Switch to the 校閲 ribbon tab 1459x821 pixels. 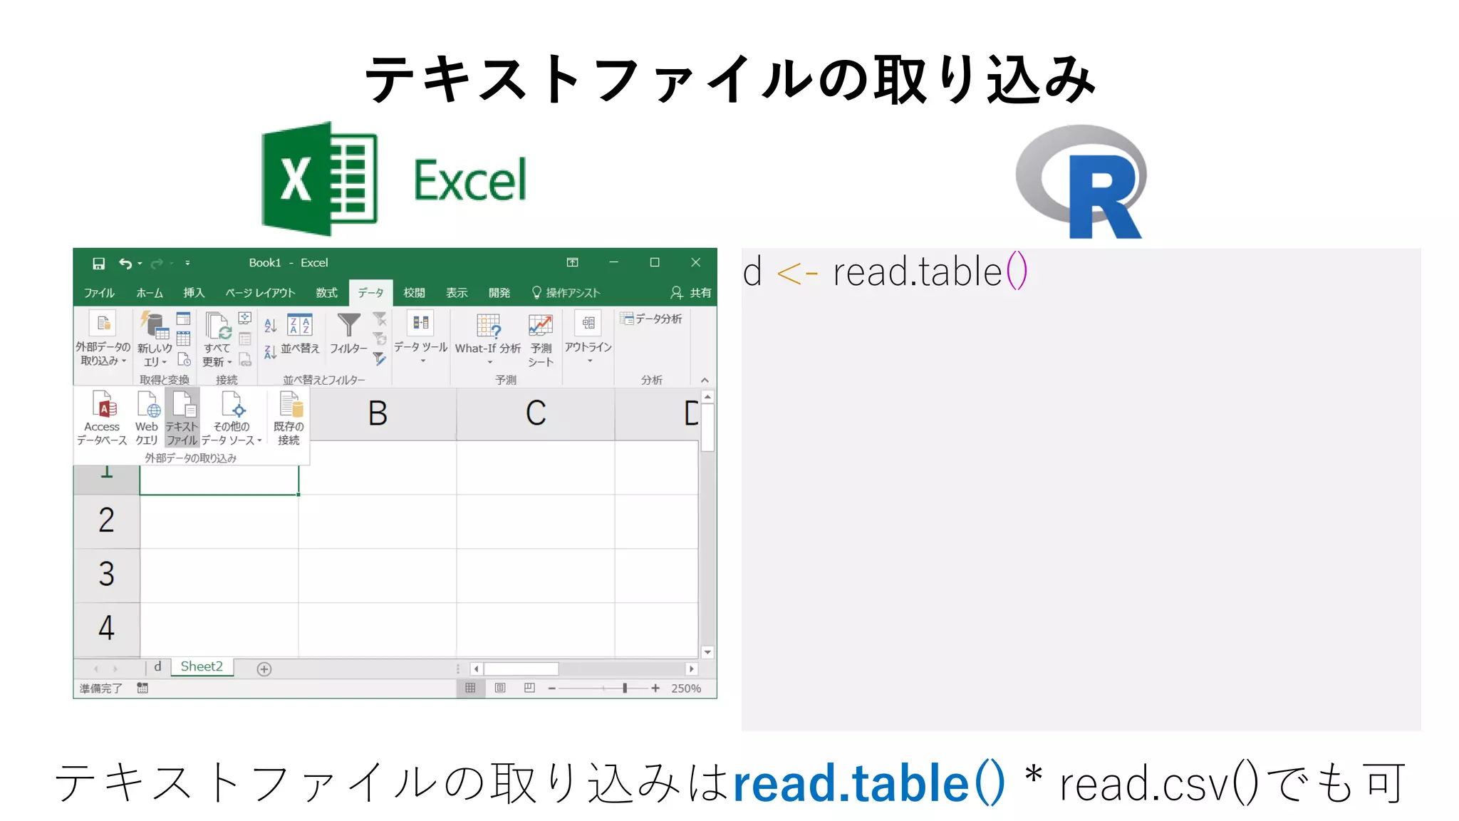coord(414,293)
